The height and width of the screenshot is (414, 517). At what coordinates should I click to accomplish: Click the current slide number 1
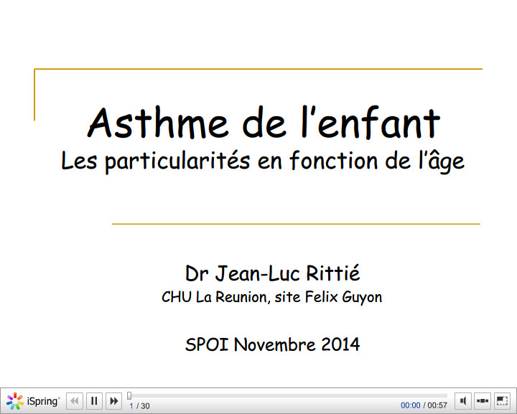tap(131, 406)
